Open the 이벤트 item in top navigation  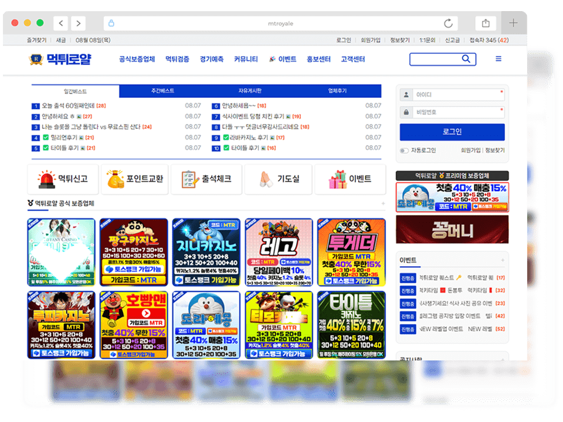[283, 59]
